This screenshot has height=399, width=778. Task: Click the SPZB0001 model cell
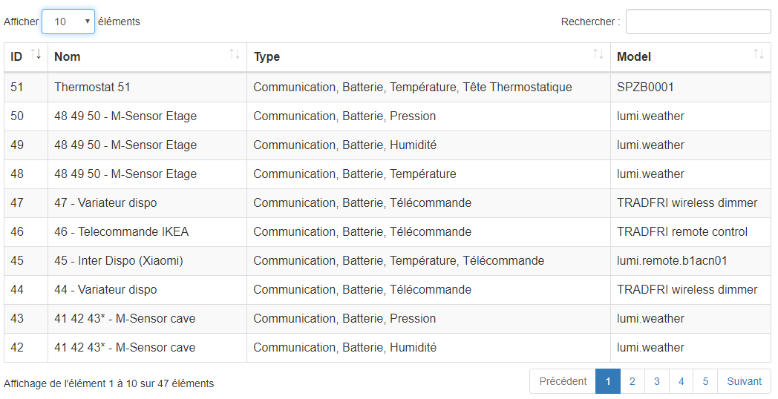coord(645,87)
